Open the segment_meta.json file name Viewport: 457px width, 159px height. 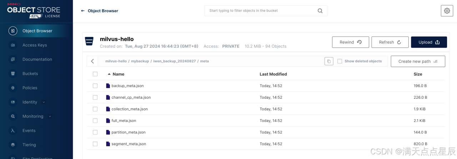tap(129, 144)
